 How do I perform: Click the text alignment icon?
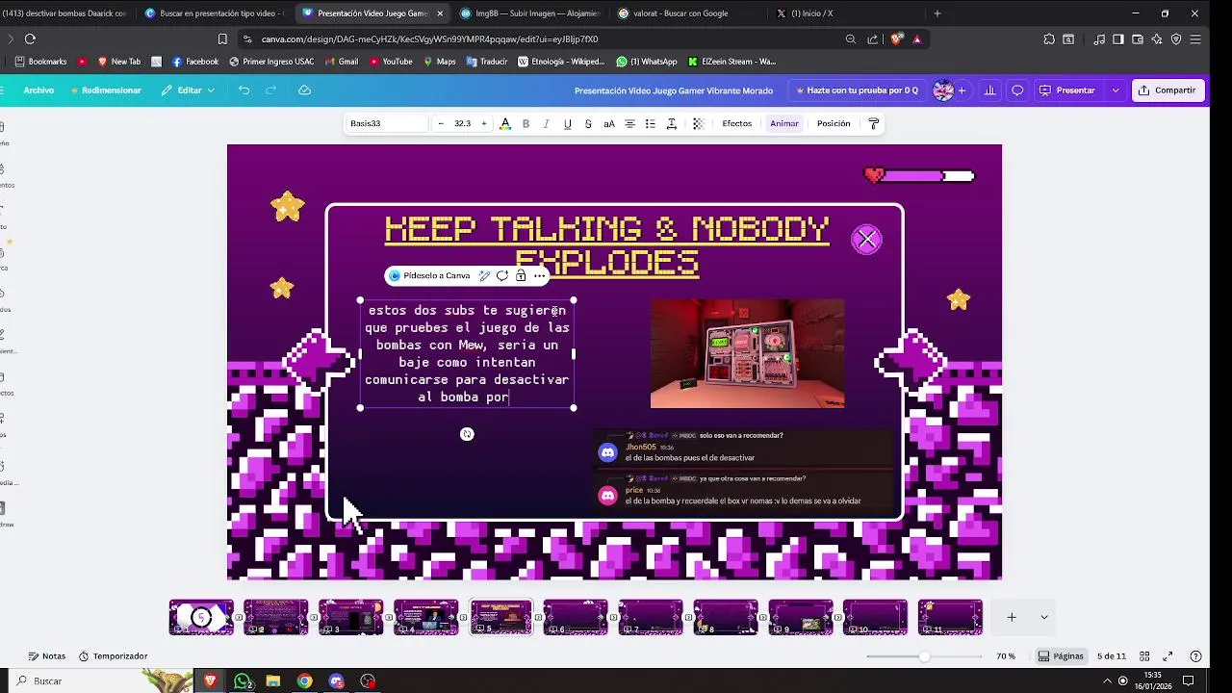click(x=629, y=123)
